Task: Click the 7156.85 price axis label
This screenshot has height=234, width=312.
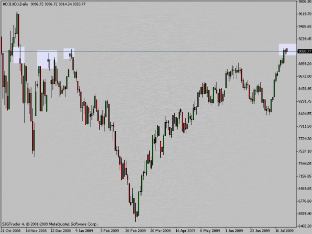Action: tap(305, 176)
